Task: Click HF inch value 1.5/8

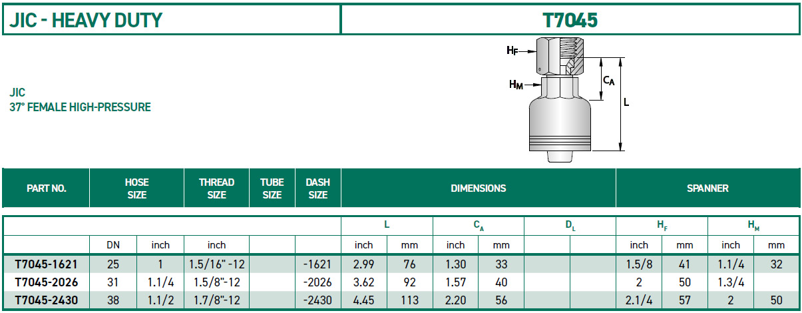Action: pos(639,264)
